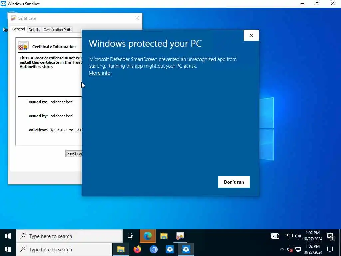Open File Explorer in sandbox taskbar

point(164,236)
